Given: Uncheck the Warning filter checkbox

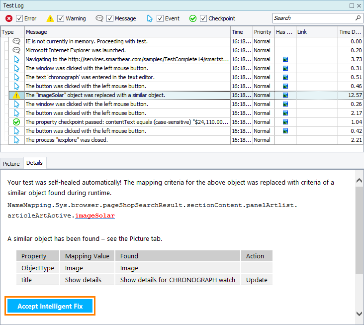Looking at the screenshot, I should click(x=61, y=18).
